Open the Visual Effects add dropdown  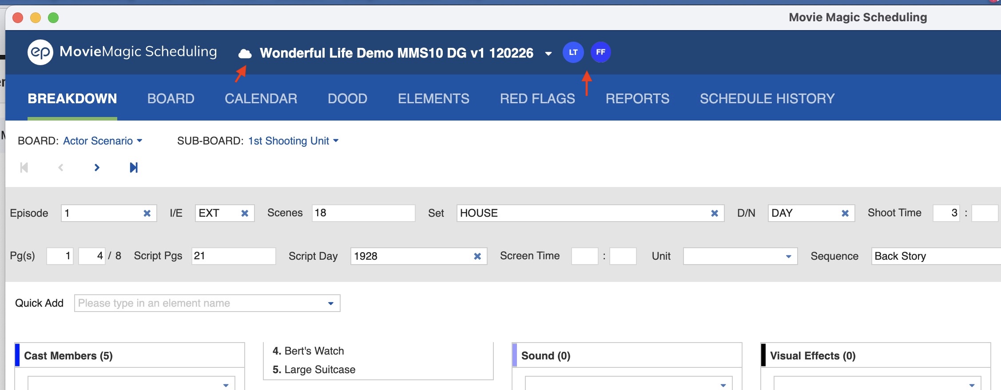972,385
